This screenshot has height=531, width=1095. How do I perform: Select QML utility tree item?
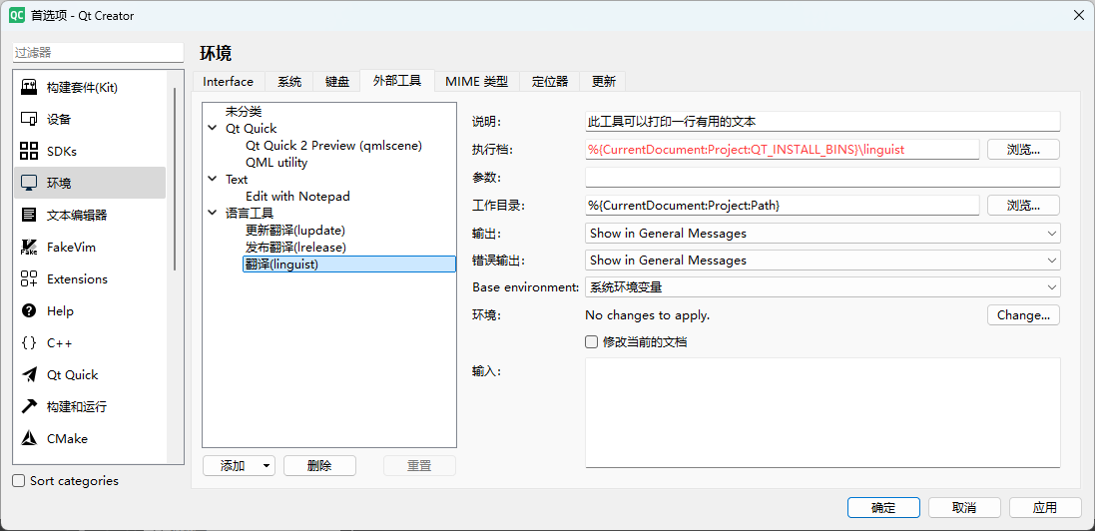click(x=276, y=163)
